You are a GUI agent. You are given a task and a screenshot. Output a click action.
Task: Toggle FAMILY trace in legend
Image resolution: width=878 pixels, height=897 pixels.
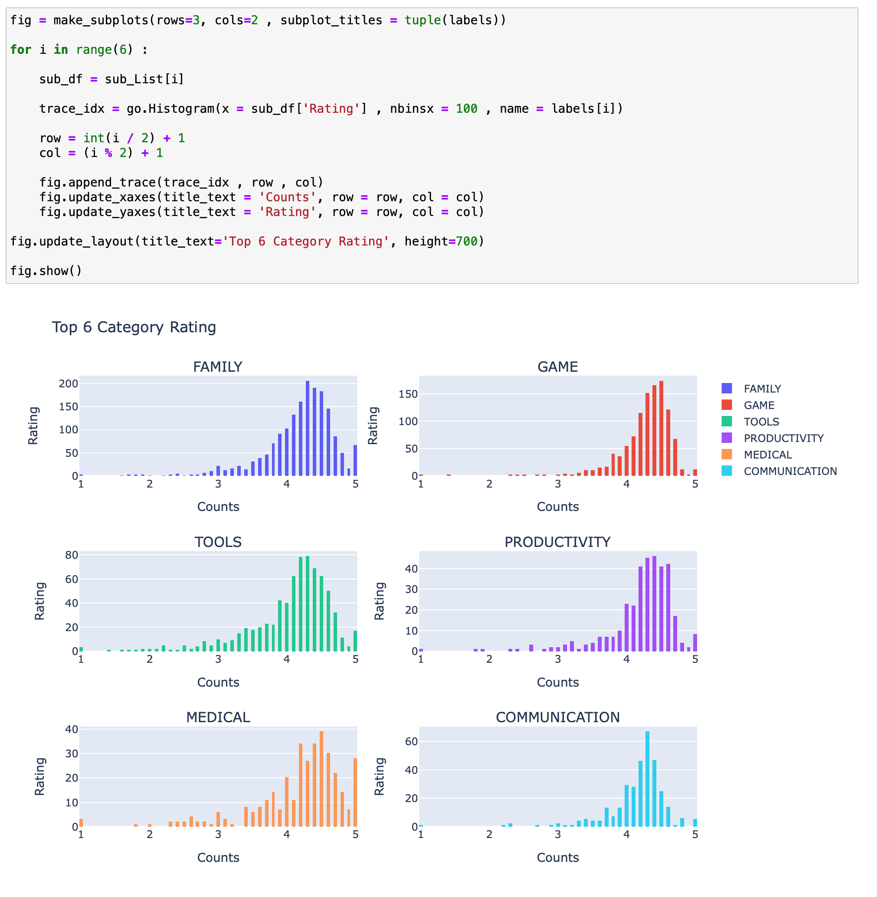(762, 389)
